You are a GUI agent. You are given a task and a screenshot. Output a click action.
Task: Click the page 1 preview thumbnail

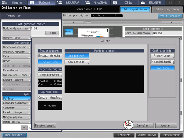tap(94, 33)
